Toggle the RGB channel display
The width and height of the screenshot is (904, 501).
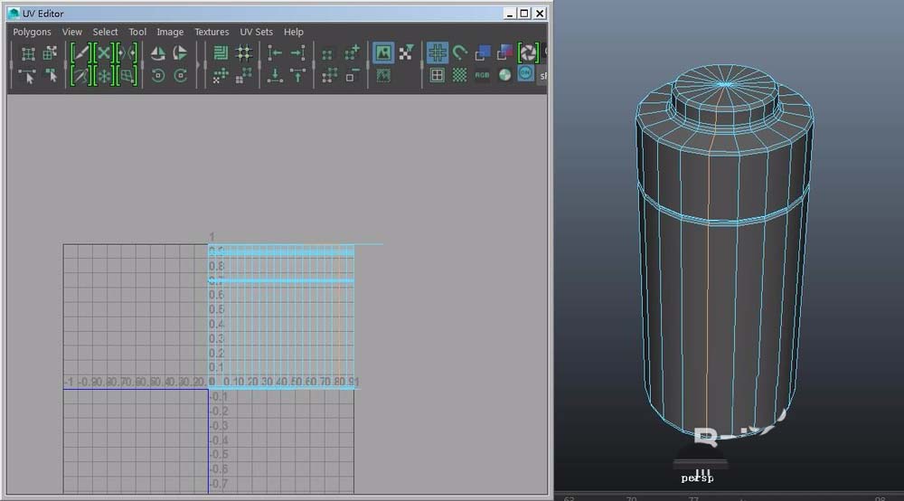coord(482,76)
